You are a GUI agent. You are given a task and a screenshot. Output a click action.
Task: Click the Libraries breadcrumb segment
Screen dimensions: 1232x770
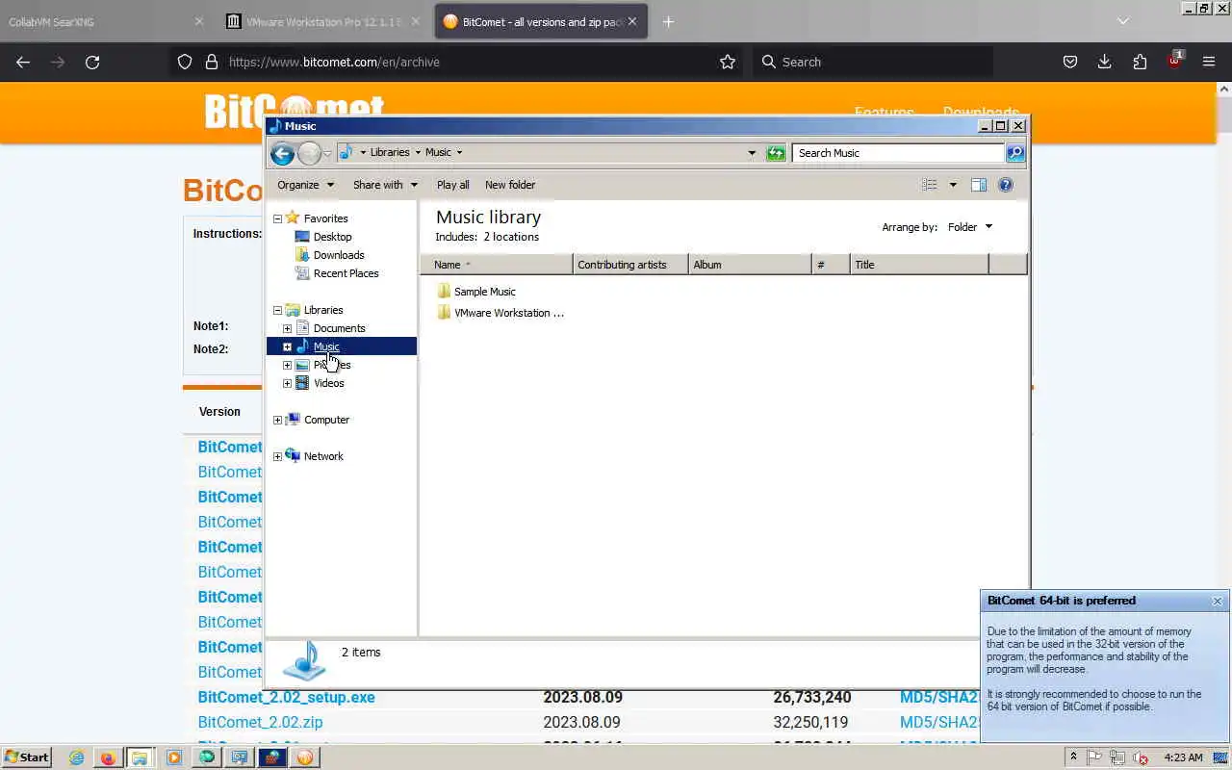(390, 152)
